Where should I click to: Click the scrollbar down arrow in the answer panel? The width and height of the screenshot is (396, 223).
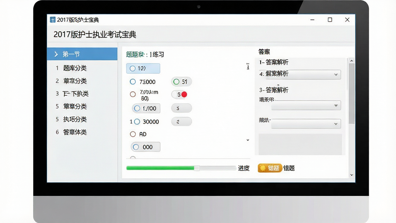click(352, 175)
